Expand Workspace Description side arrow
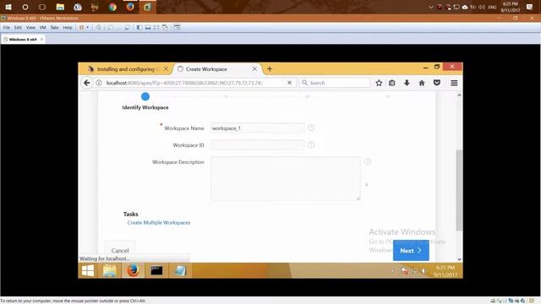 pos(366,184)
